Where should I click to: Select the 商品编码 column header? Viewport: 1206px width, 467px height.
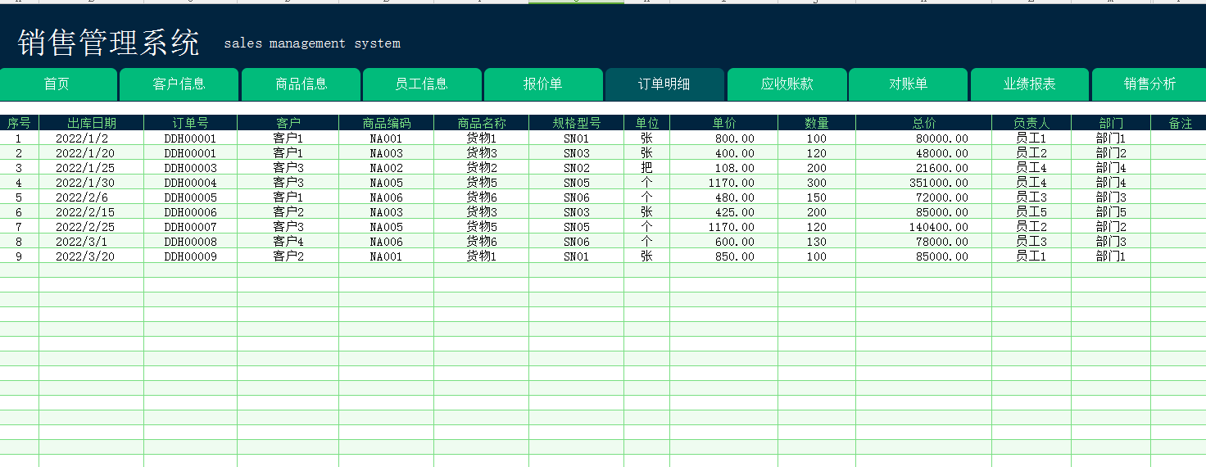[x=386, y=123]
